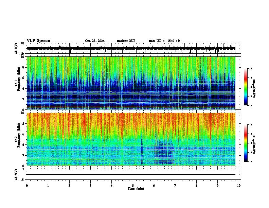
Task: Click the "ch.1(V)" waveform axis label
Action: 16,48
